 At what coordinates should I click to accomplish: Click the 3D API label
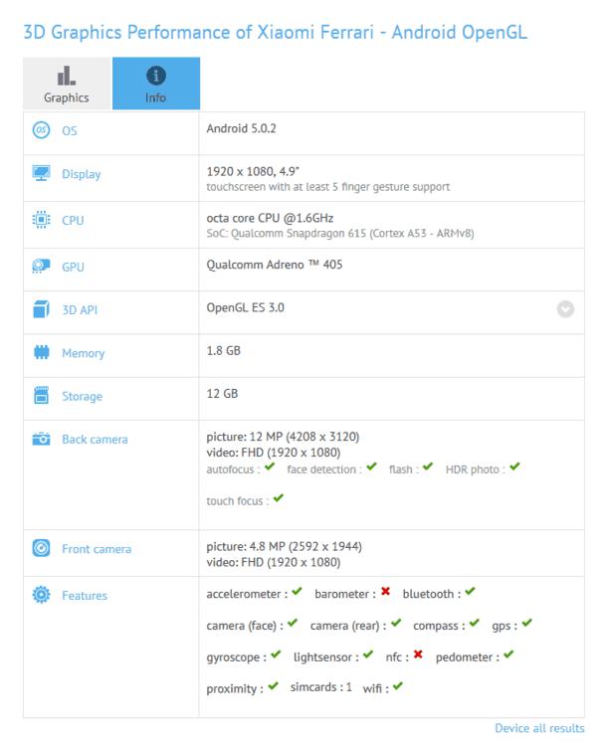pos(80,310)
